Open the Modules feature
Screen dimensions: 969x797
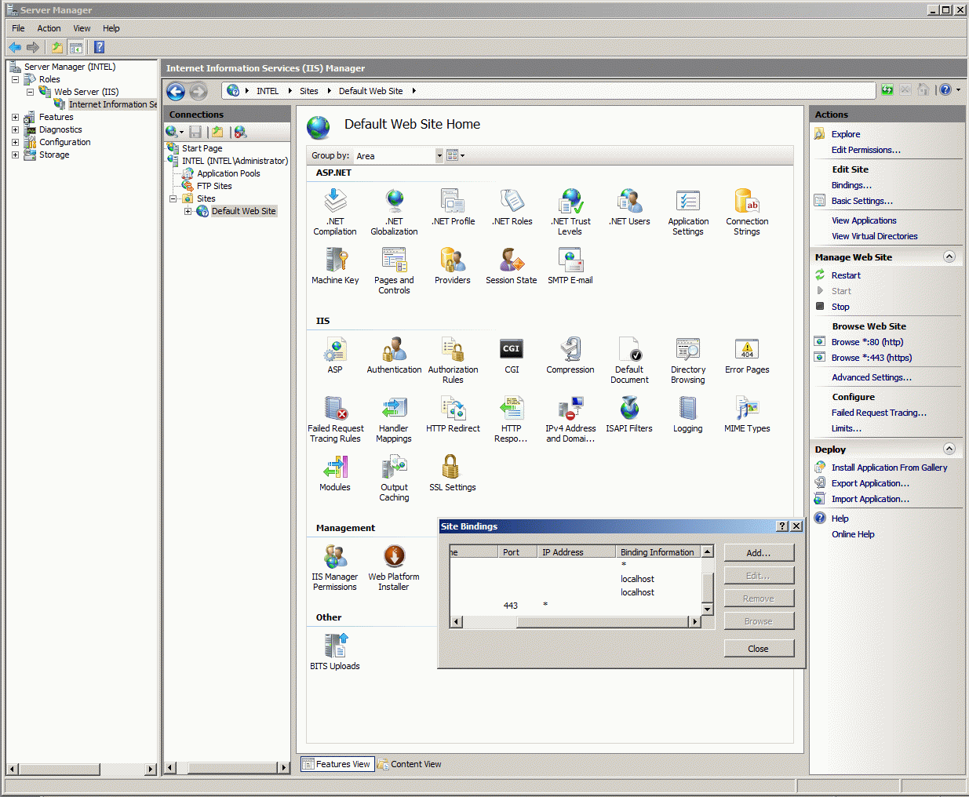335,473
